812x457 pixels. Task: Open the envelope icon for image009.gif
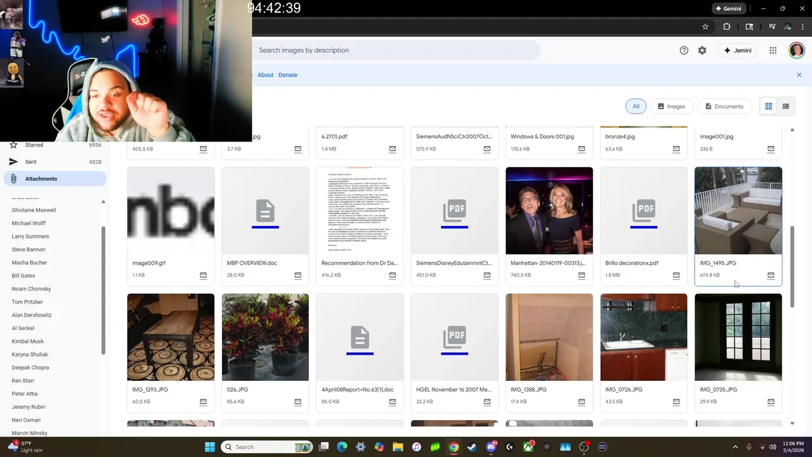pyautogui.click(x=203, y=275)
